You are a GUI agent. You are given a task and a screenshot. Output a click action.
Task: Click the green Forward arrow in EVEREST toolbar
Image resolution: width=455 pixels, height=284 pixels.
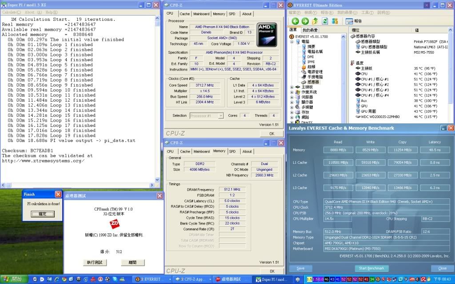305,21
